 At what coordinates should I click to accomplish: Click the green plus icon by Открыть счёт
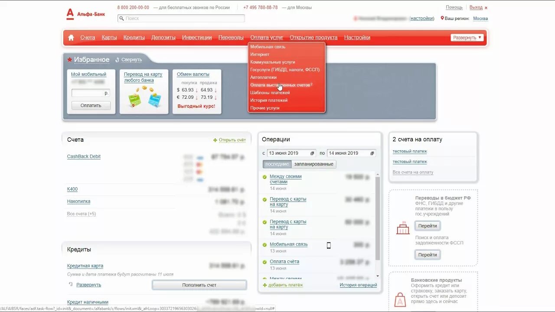(215, 140)
